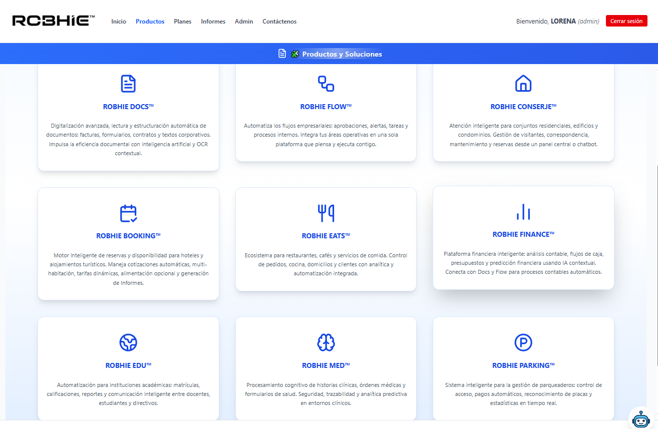The height and width of the screenshot is (429, 658).
Task: Click the description starting 'Plataforma financiera inteligente'
Action: tap(523, 263)
